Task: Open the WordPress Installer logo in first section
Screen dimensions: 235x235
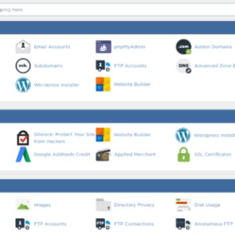Action: click(23, 85)
